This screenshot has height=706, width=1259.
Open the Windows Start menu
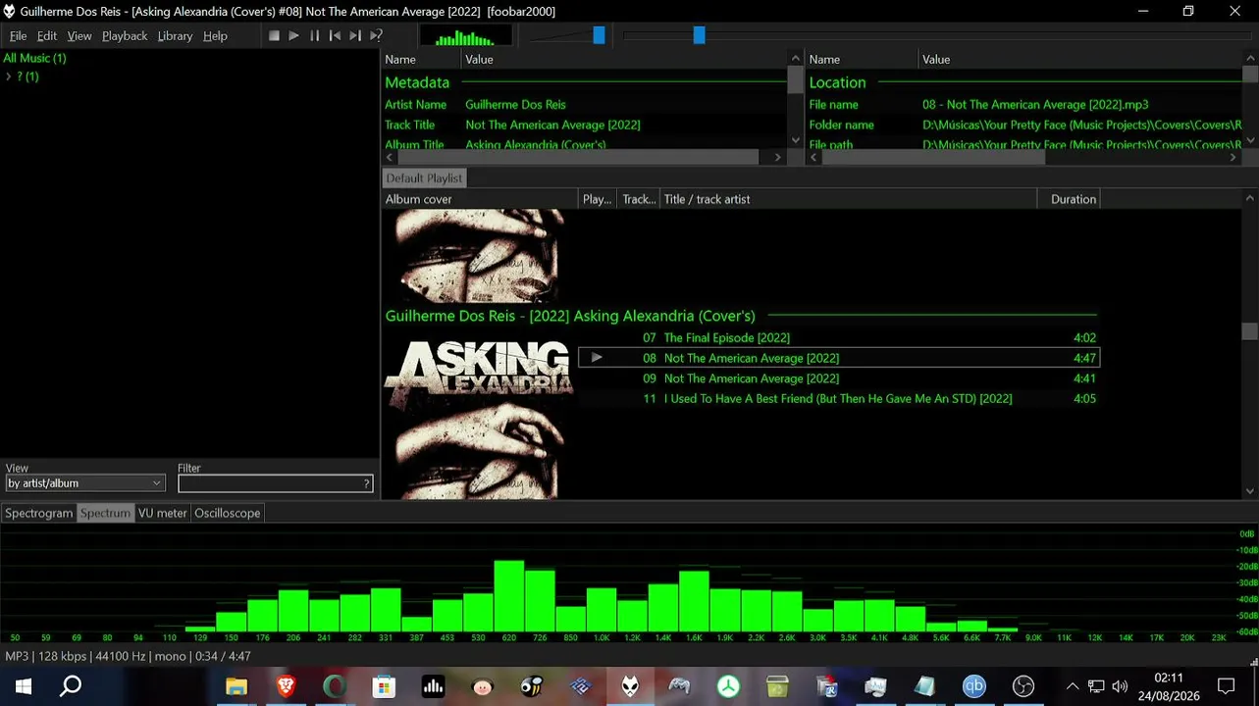24,686
